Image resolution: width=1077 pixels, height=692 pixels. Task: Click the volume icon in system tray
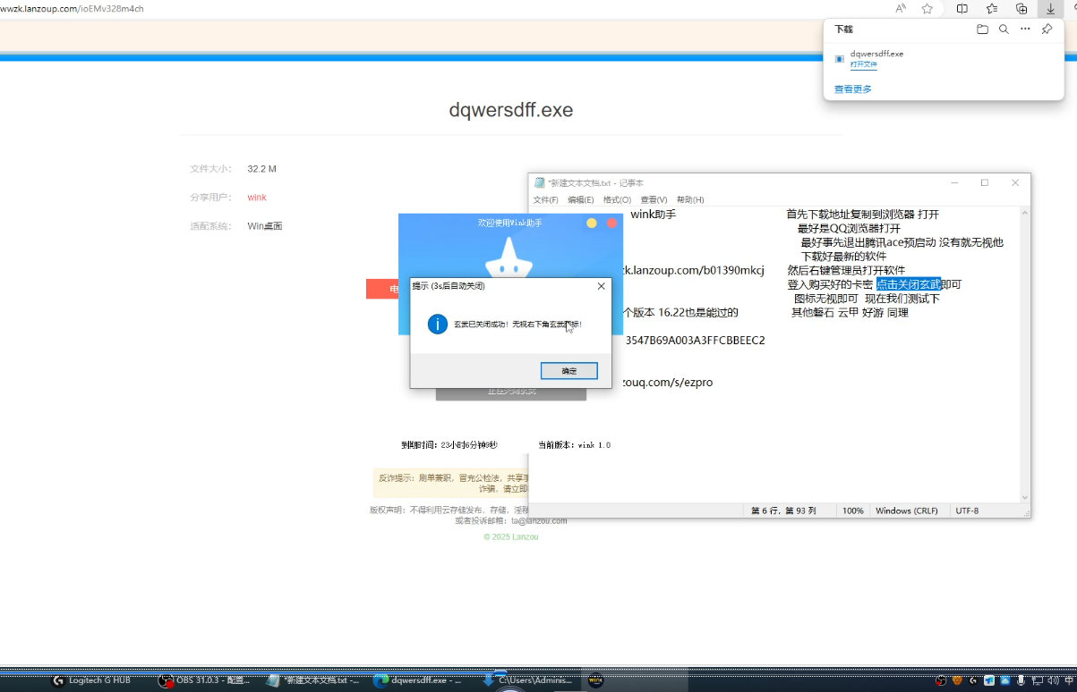pos(1053,680)
